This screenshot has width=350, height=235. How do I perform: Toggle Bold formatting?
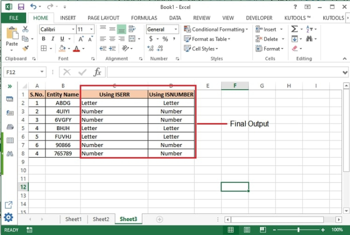(x=43, y=39)
